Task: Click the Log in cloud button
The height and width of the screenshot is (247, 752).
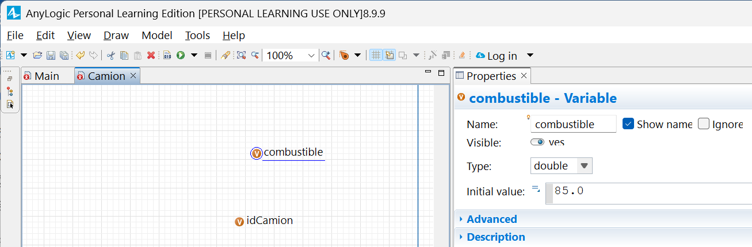Action: pyautogui.click(x=497, y=56)
